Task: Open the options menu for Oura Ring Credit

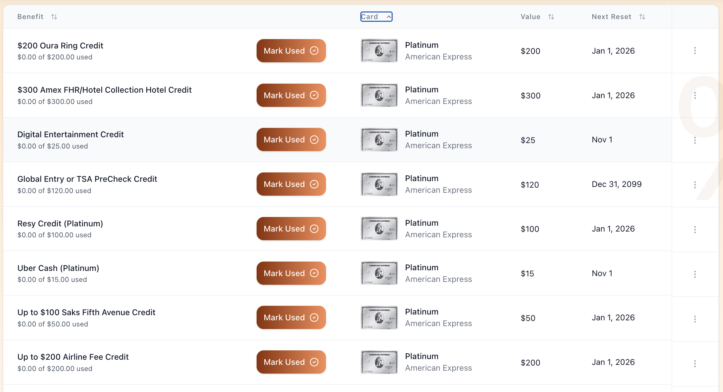Action: click(x=695, y=51)
